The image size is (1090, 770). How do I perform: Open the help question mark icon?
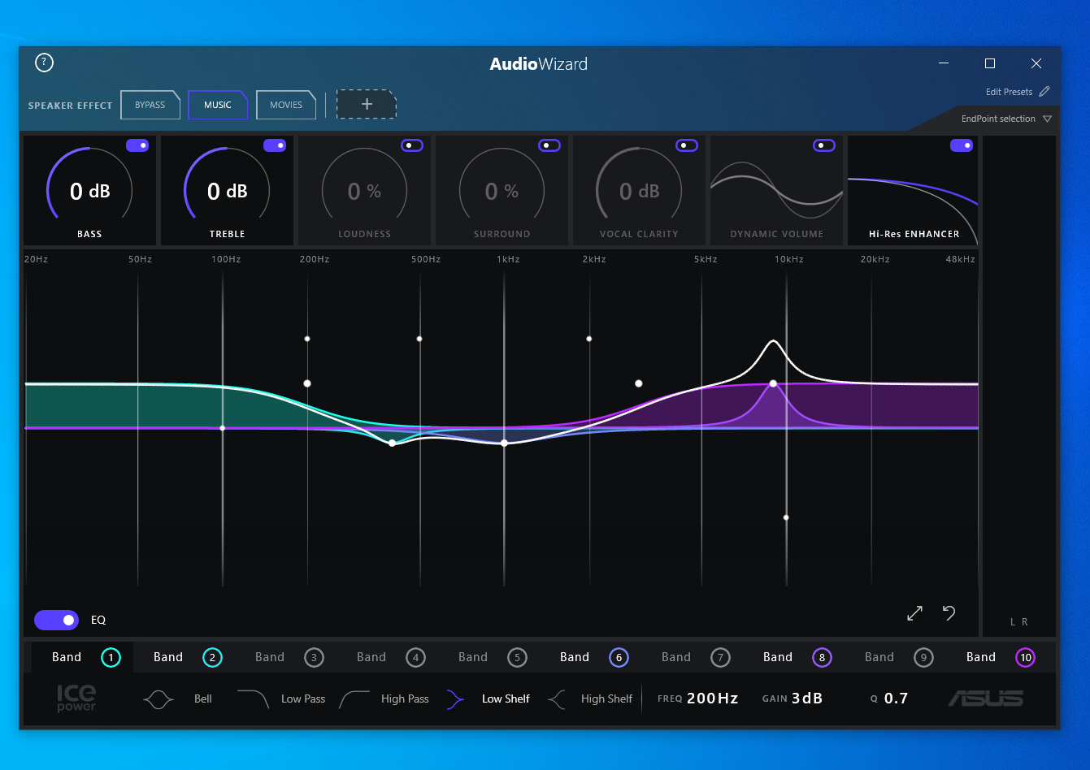(x=44, y=63)
